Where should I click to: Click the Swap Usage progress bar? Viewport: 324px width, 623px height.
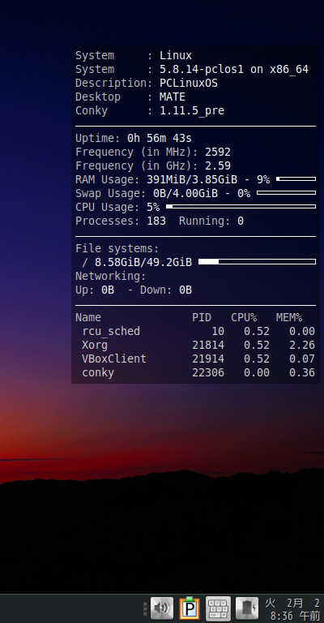[x=286, y=193]
